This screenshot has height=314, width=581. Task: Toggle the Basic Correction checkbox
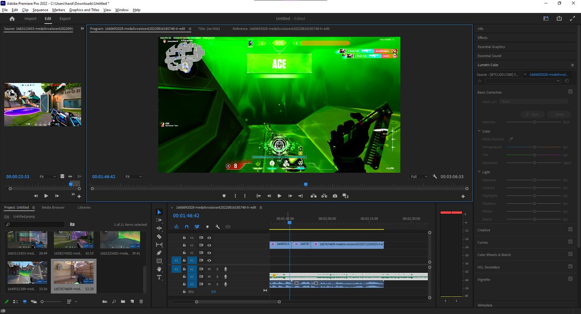tap(570, 92)
